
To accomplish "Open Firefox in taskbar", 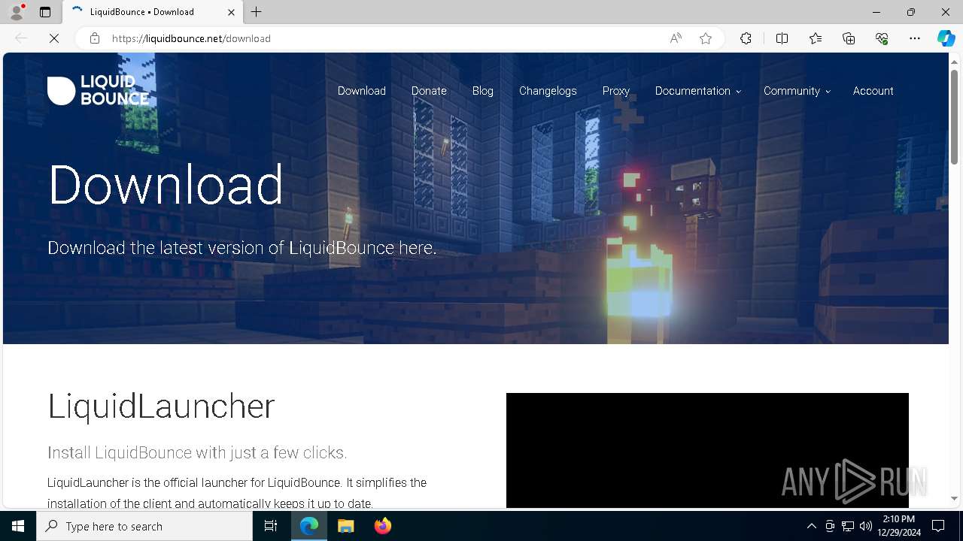I will point(382,526).
